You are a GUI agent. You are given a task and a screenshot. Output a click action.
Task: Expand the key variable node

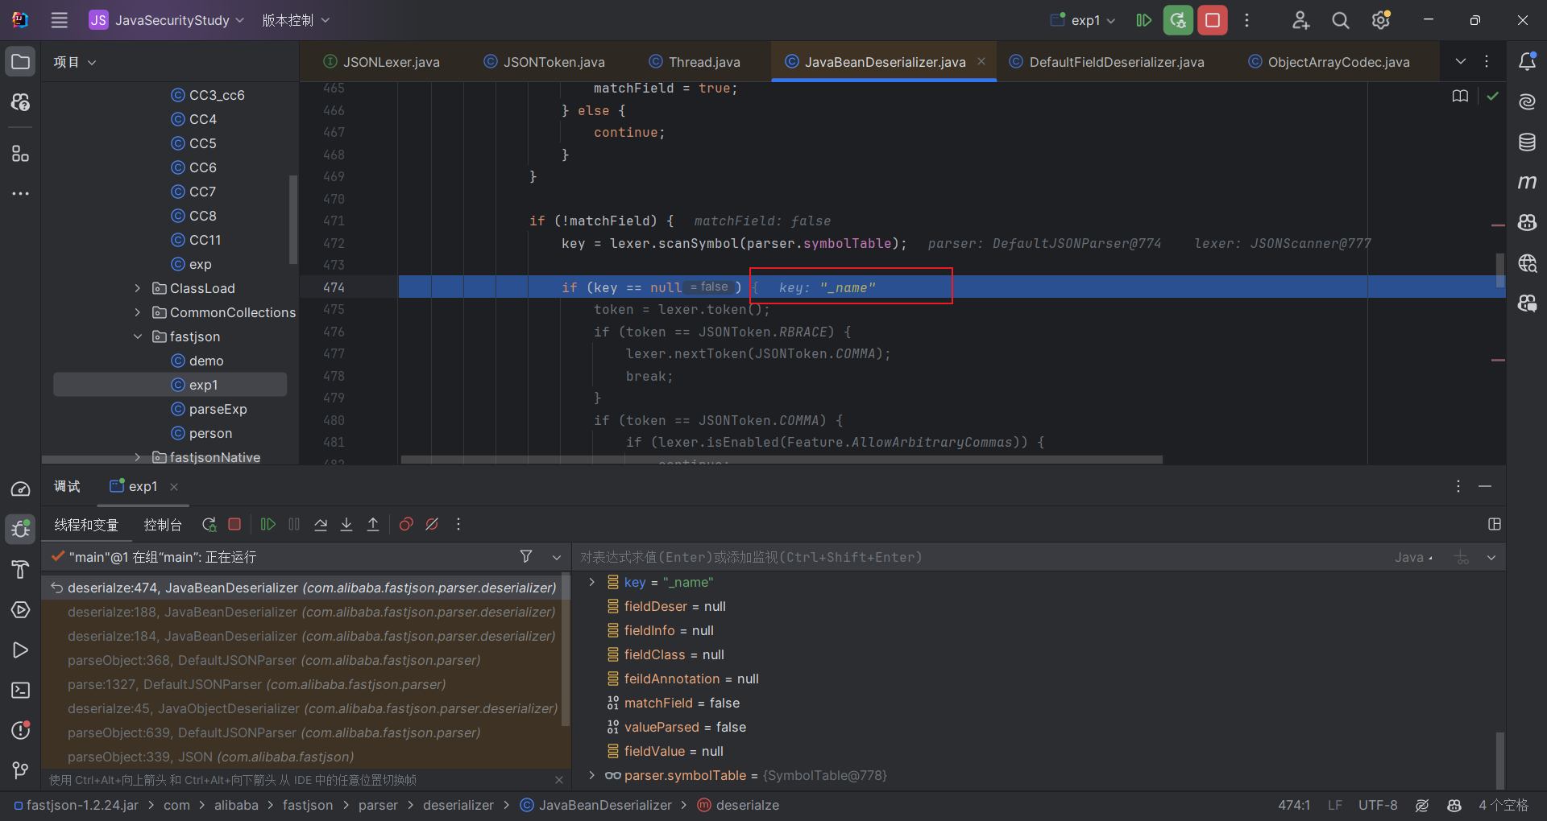[592, 582]
